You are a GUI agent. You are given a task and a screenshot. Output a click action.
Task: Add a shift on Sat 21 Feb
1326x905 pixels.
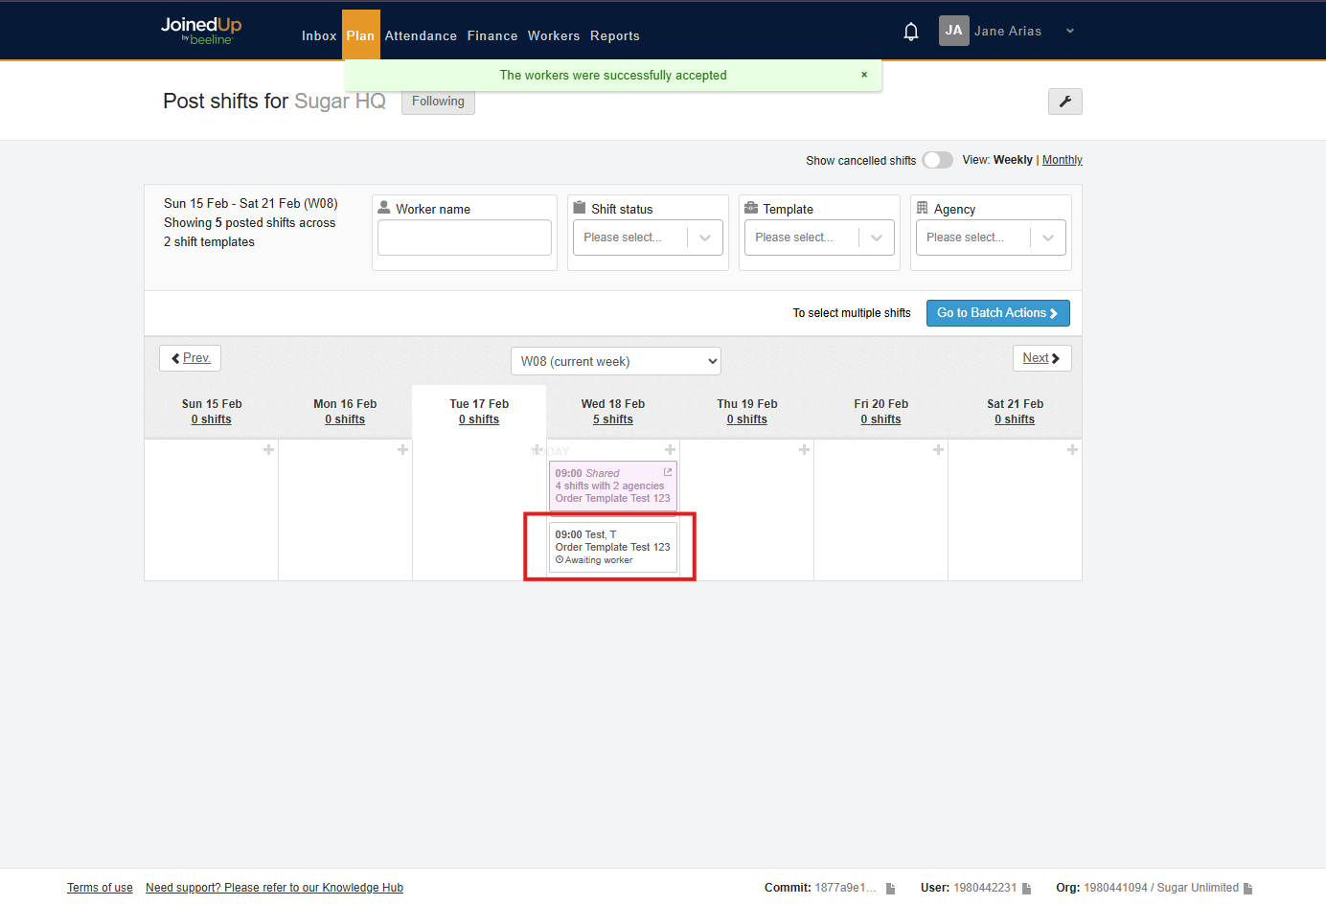[x=1072, y=450]
